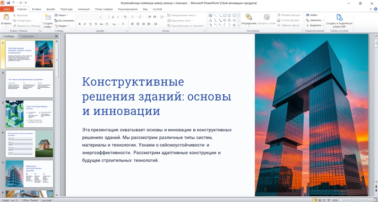Click the zoom slider handle
Image resolution: width=378 pixels, height=202 pixels.
[x=353, y=200]
